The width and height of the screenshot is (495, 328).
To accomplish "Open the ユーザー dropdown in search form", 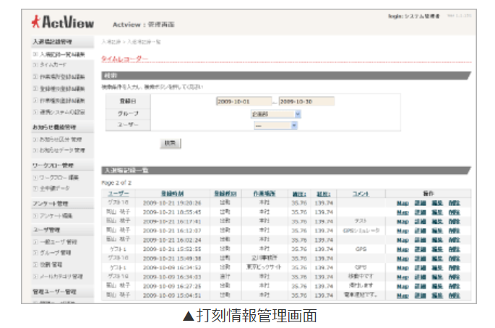I will pyautogui.click(x=275, y=125).
